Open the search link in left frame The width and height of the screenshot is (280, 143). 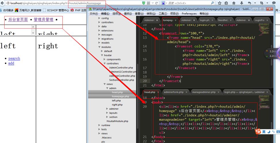coord(14,58)
